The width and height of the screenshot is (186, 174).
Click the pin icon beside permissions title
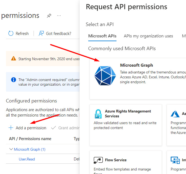[49, 15]
